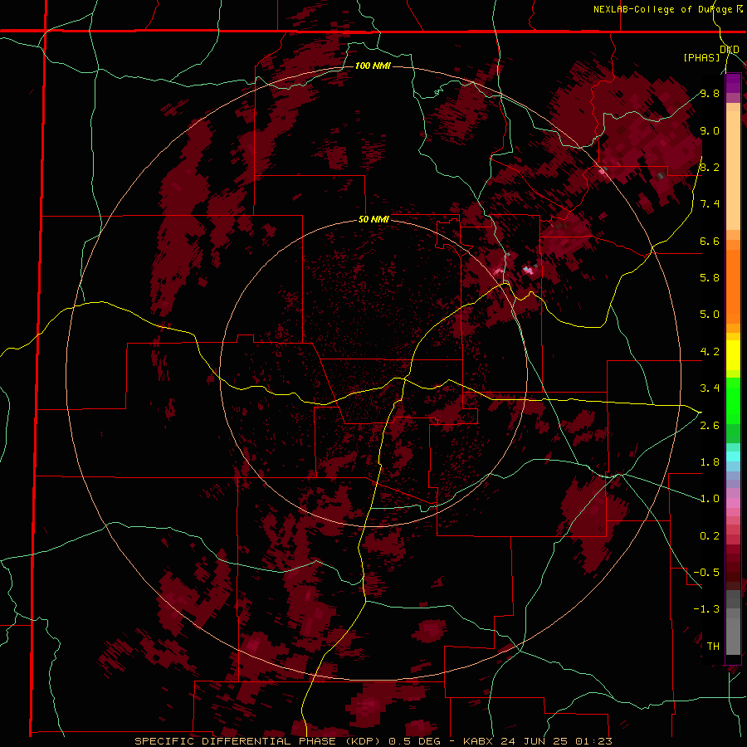Image resolution: width=747 pixels, height=747 pixels.
Task: Select the 0.2 value on the color scale
Action: (x=710, y=536)
